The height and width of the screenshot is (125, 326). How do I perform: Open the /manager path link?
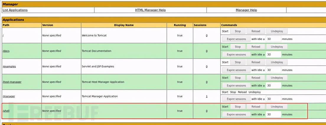coord(9,97)
